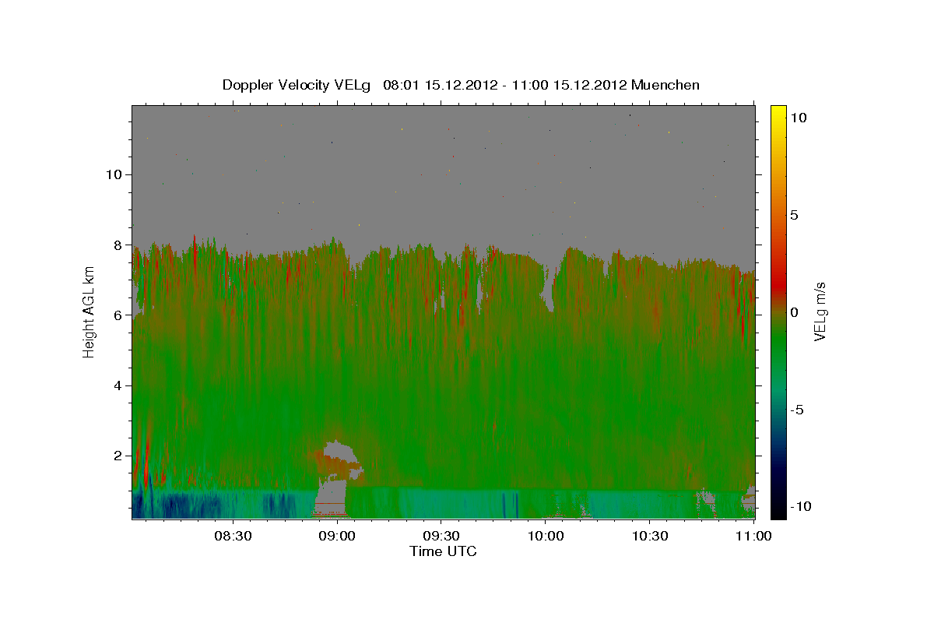Click the colorbar value -10 label

(799, 507)
